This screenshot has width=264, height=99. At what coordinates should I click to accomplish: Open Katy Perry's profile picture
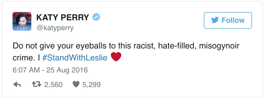(x=22, y=21)
